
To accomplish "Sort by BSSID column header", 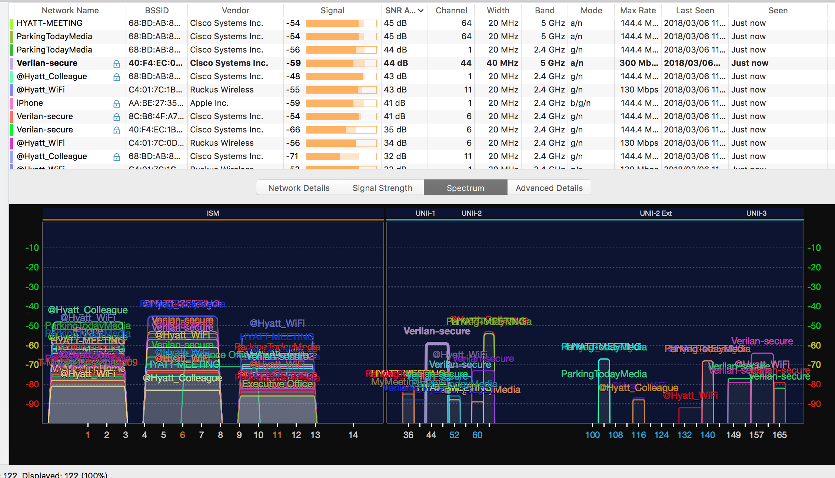I will pos(157,11).
